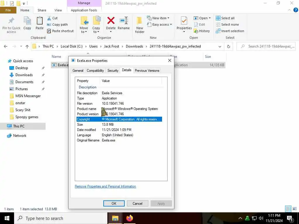Expand the address bar history dropdown

[x=220, y=46]
